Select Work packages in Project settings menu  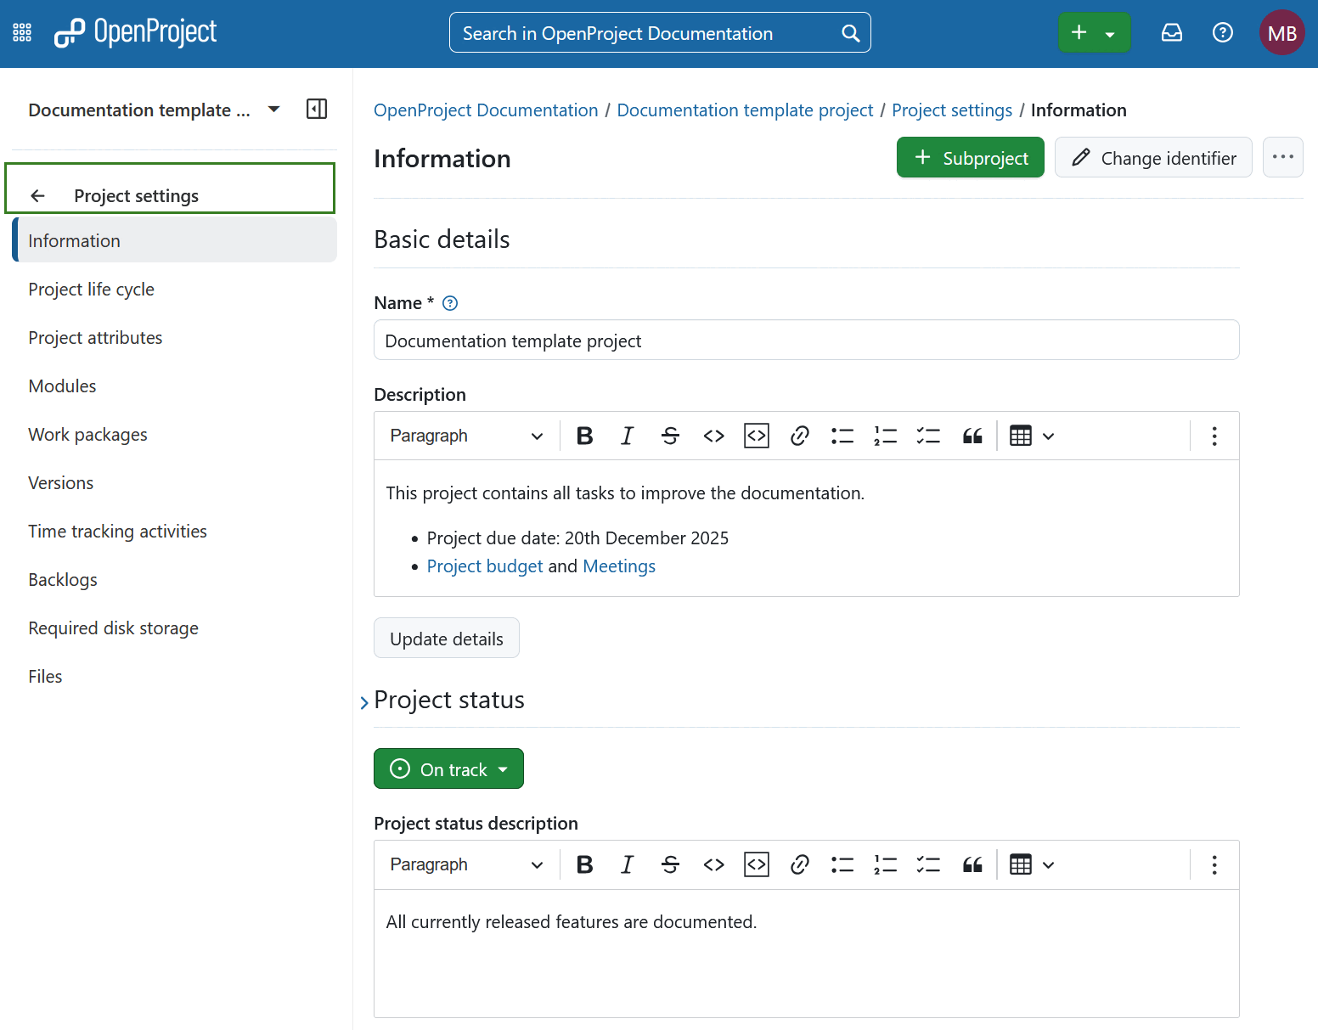tap(87, 434)
